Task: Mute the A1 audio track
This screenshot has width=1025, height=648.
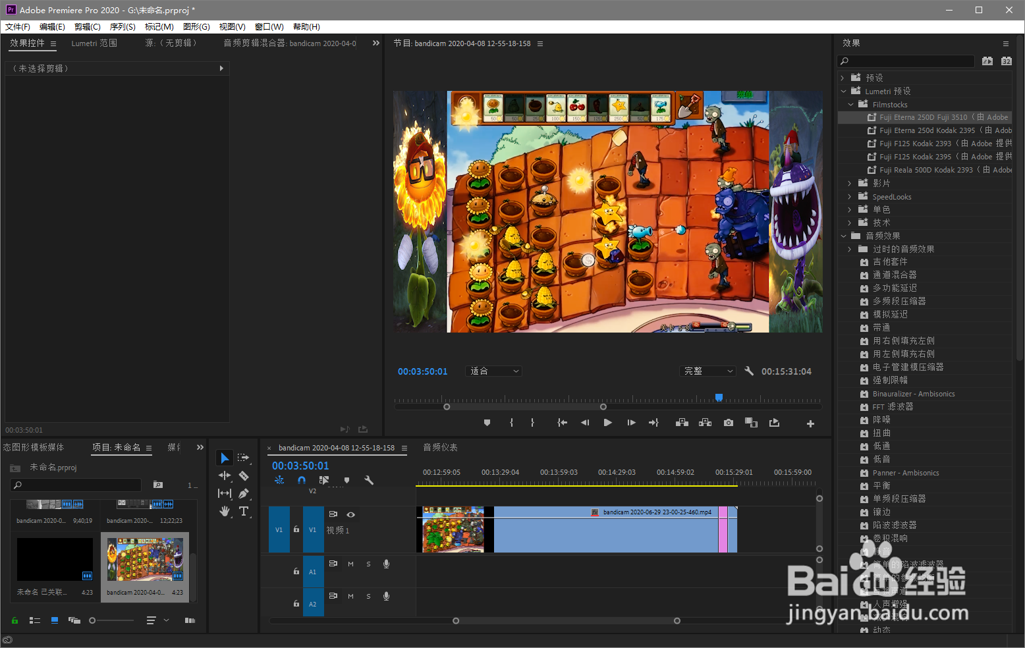Action: pos(350,564)
